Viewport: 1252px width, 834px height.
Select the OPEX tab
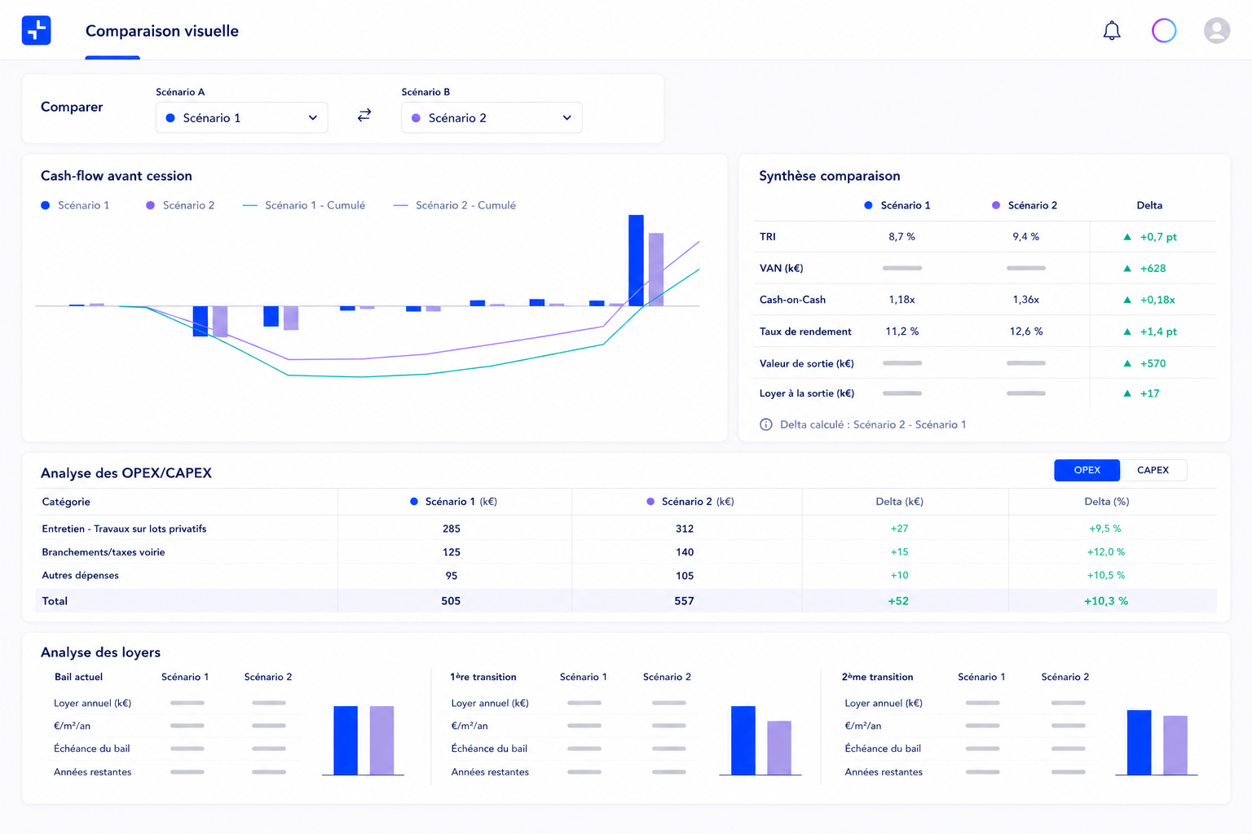click(x=1087, y=470)
